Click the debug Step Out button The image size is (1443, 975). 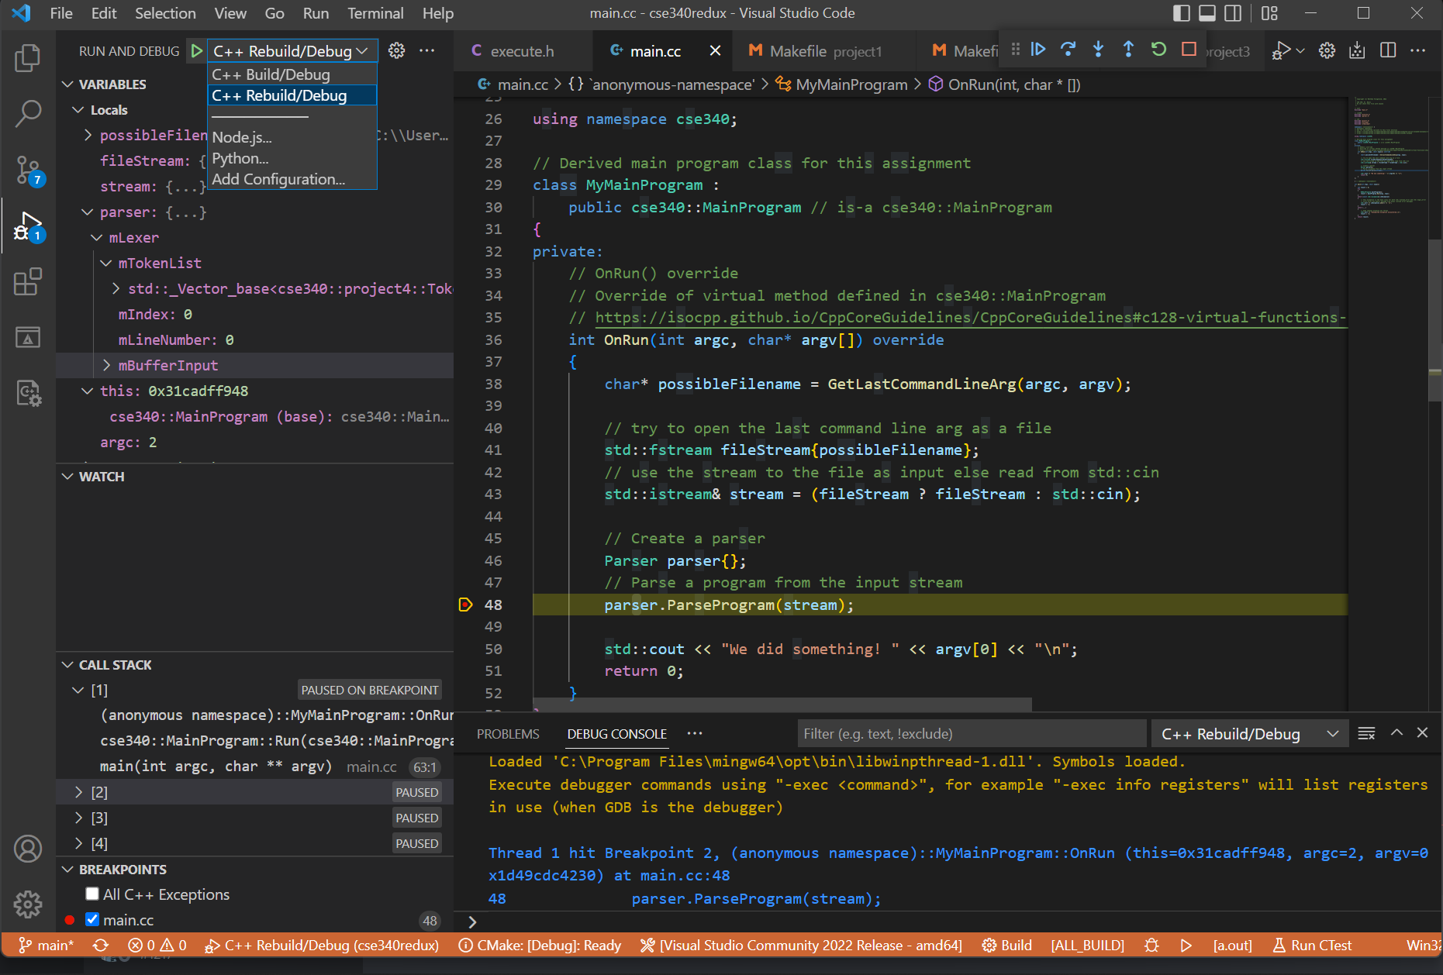click(1128, 50)
